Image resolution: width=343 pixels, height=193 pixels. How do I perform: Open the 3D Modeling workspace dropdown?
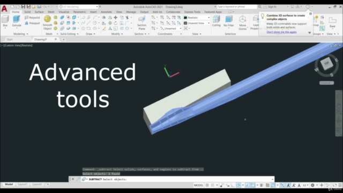(x=79, y=7)
